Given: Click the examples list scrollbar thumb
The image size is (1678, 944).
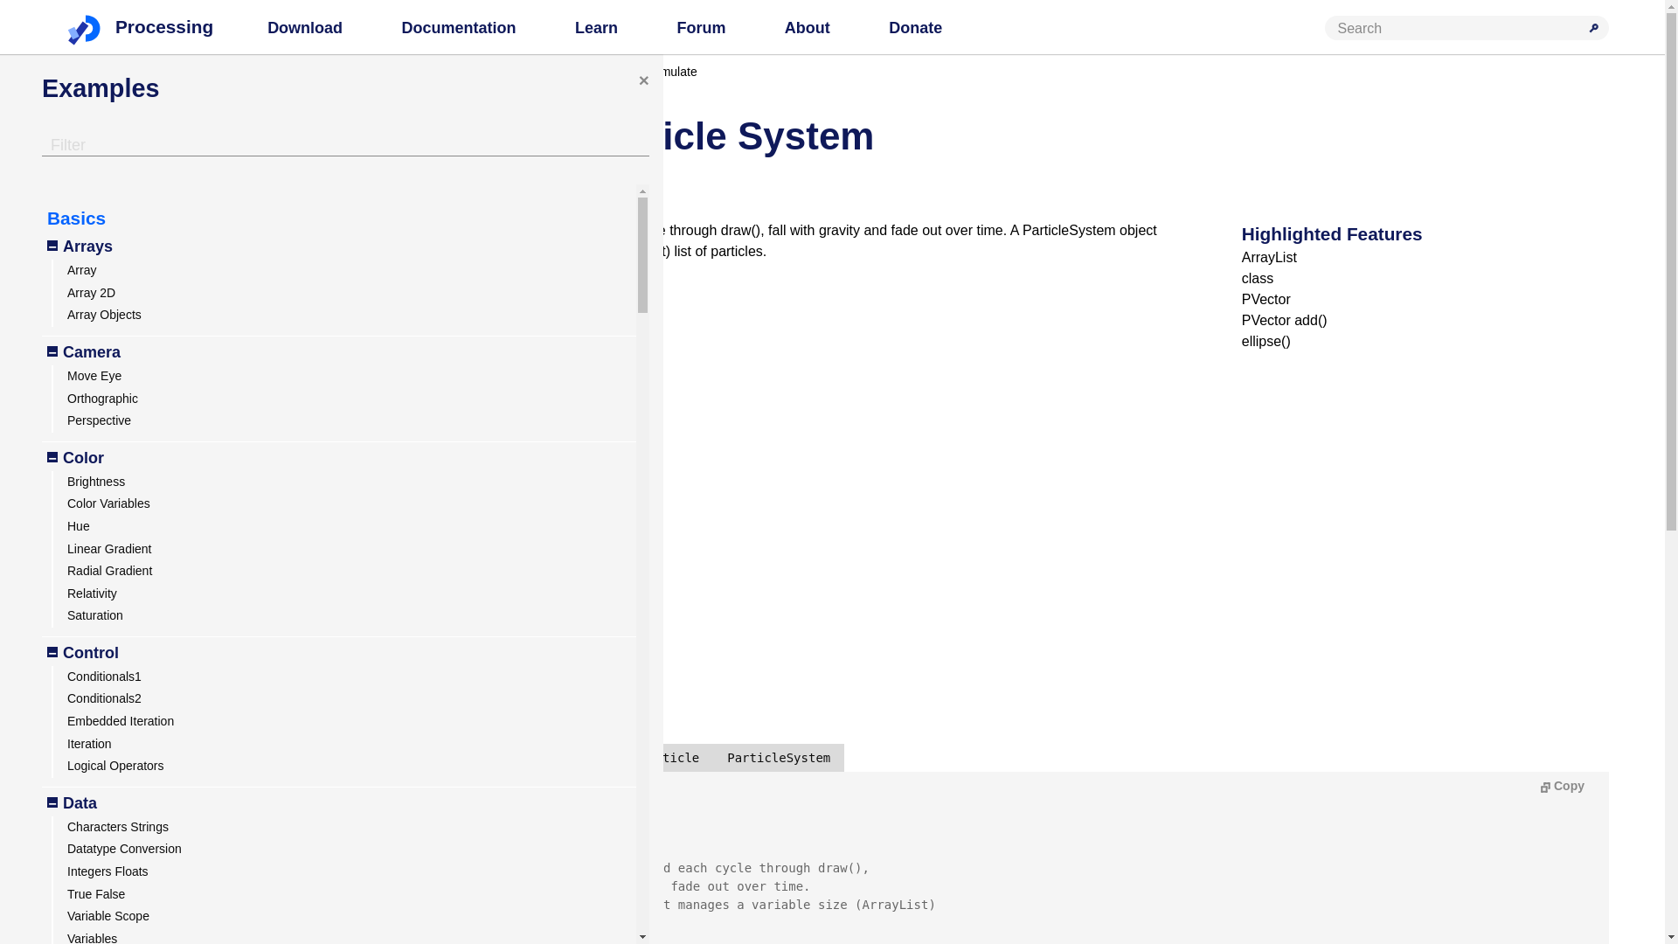Looking at the screenshot, I should [642, 254].
